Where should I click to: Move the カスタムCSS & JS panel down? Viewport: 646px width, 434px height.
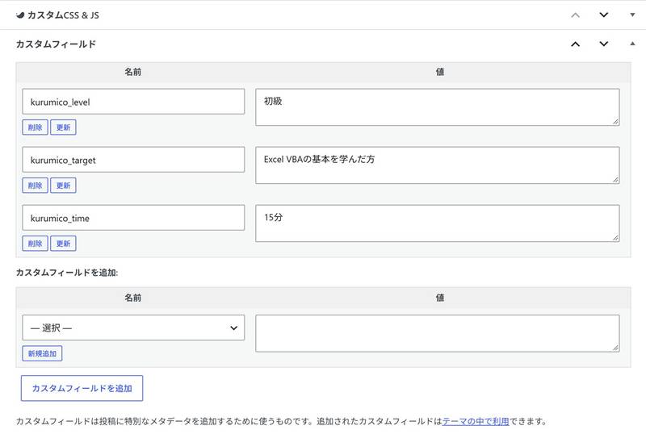[x=603, y=15]
